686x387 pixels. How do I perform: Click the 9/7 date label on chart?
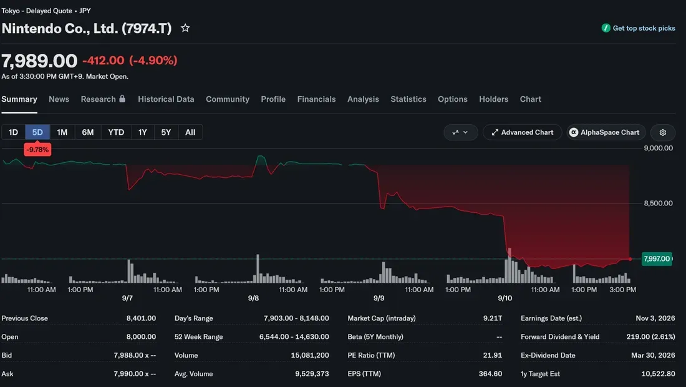click(127, 298)
